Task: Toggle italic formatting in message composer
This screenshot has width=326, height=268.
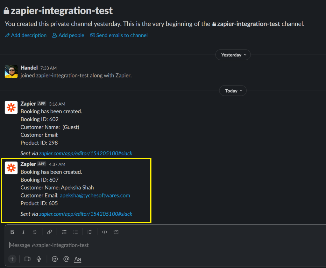Action: point(24,232)
